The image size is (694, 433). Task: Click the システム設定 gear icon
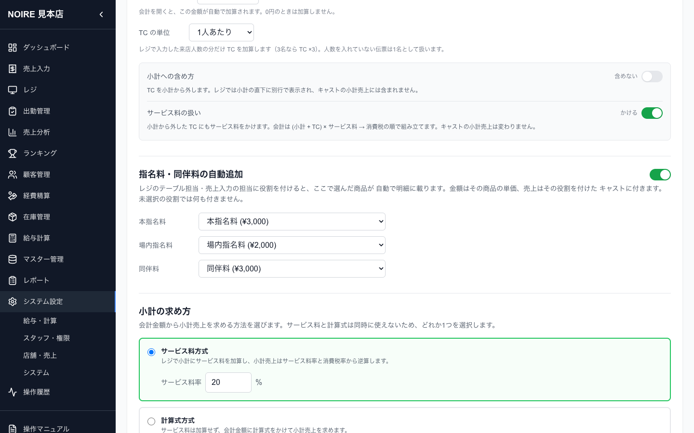coord(13,302)
